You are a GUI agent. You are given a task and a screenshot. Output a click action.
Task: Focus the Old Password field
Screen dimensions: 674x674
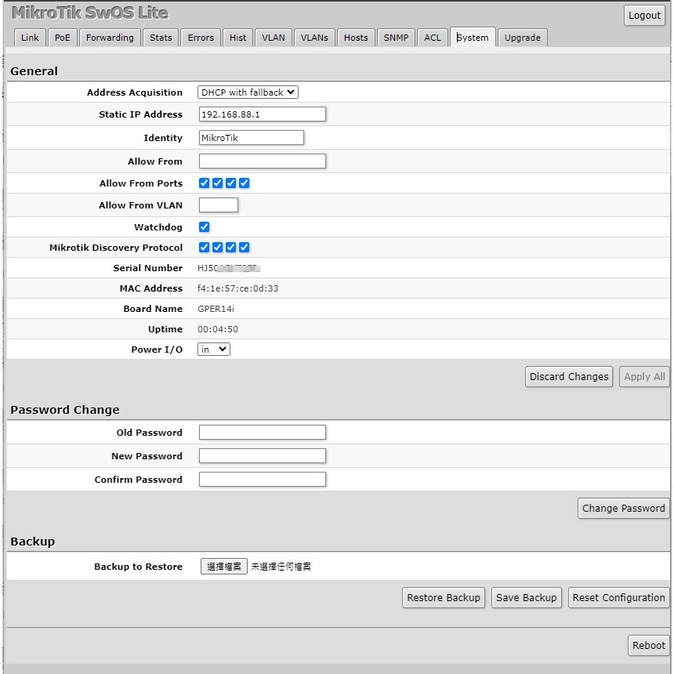(263, 433)
